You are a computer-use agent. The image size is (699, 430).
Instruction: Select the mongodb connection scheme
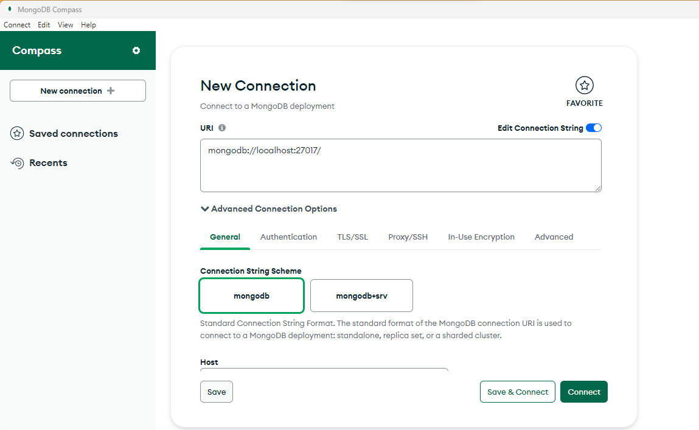(x=251, y=296)
